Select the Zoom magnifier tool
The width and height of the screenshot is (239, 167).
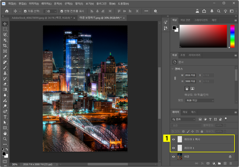pyautogui.click(x=5, y=139)
